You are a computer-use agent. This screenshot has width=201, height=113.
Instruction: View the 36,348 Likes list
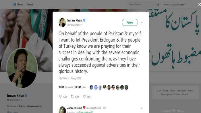pyautogui.click(x=80, y=87)
